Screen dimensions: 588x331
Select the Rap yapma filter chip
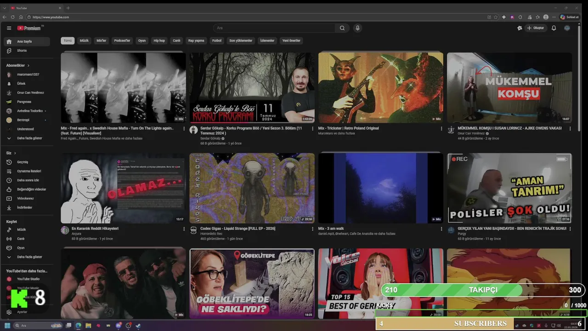pos(196,40)
